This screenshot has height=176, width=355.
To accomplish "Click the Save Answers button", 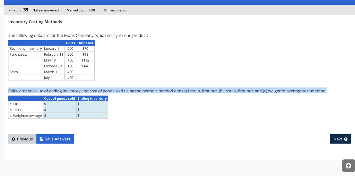I will click(55, 139).
